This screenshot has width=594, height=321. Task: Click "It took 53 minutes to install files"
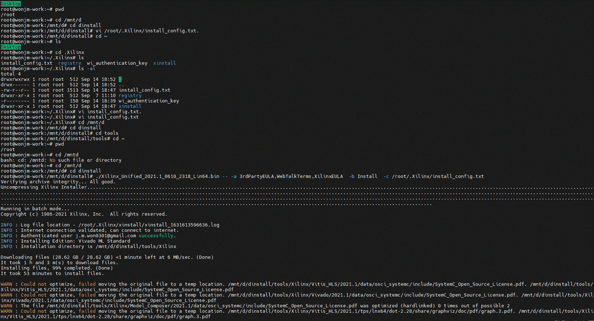click(x=52, y=273)
